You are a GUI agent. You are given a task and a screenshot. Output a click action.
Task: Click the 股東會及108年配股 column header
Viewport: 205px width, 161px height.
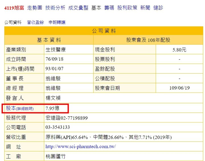148,40
